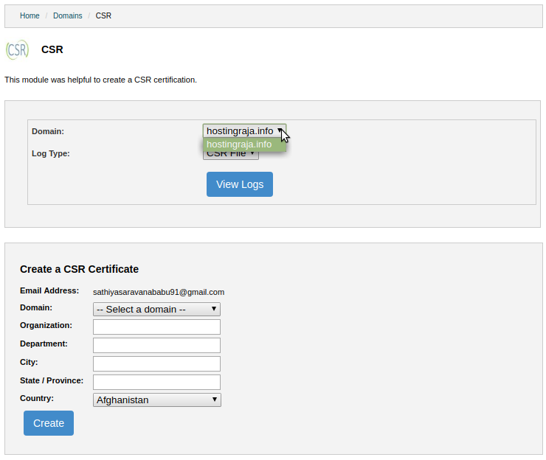546x460 pixels.
Task: Click the module description sentence
Action: tap(100, 80)
